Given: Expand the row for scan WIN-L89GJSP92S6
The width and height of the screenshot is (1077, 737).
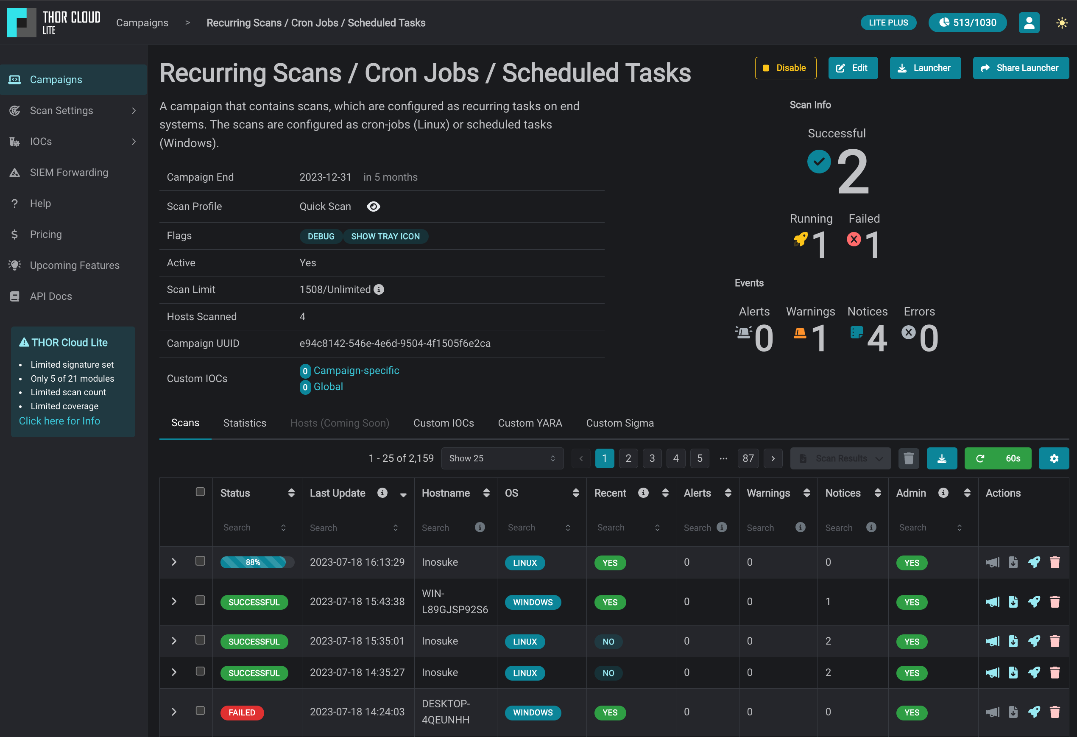Looking at the screenshot, I should coord(174,601).
